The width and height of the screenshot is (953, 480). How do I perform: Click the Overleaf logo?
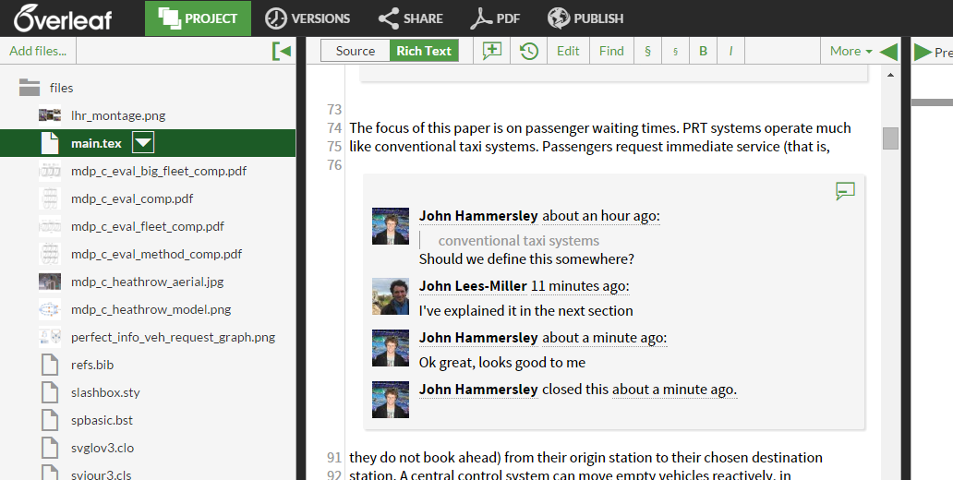(63, 18)
